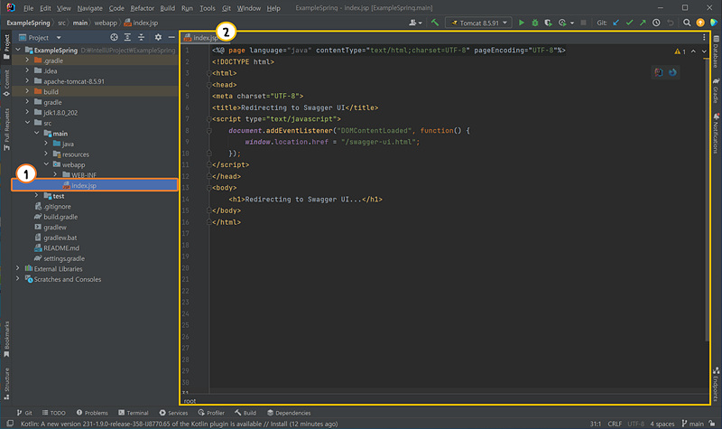Click the Profiler run icon in toolbar
Image resolution: width=722 pixels, height=429 pixels.
pos(562,23)
